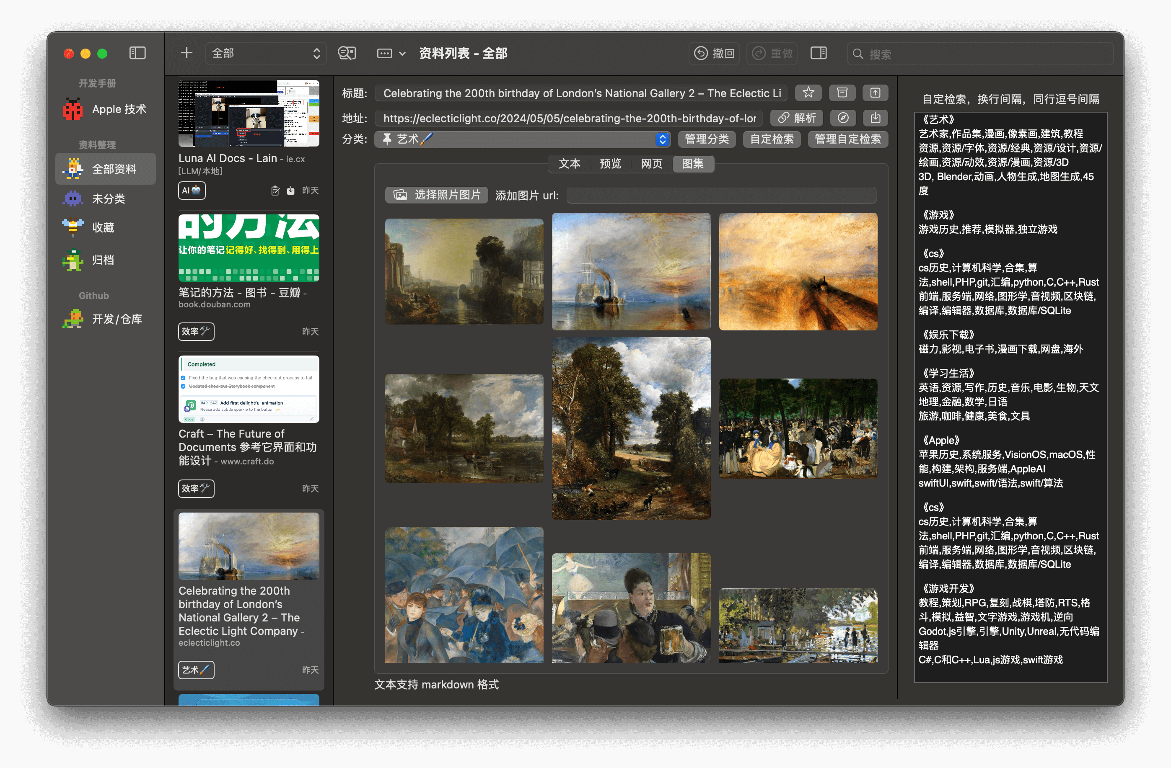This screenshot has height=768, width=1171.
Task: Select 未分类 in sidebar
Action: coord(106,198)
